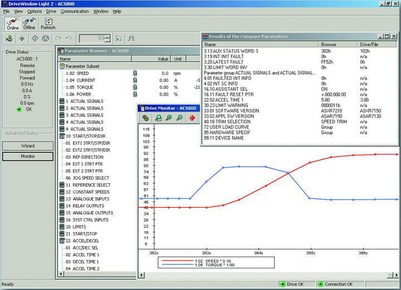Click the Stop drive icon

(x=46, y=38)
